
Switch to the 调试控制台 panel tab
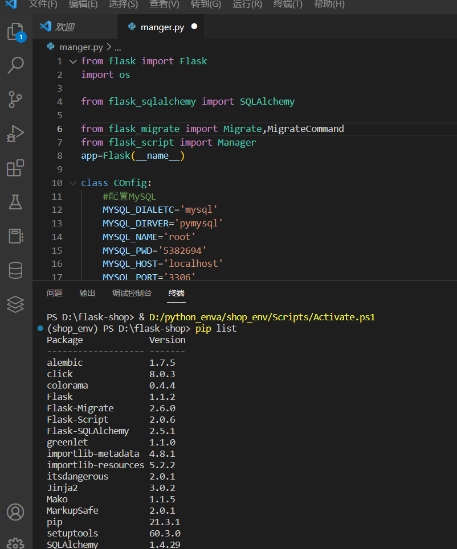(132, 293)
